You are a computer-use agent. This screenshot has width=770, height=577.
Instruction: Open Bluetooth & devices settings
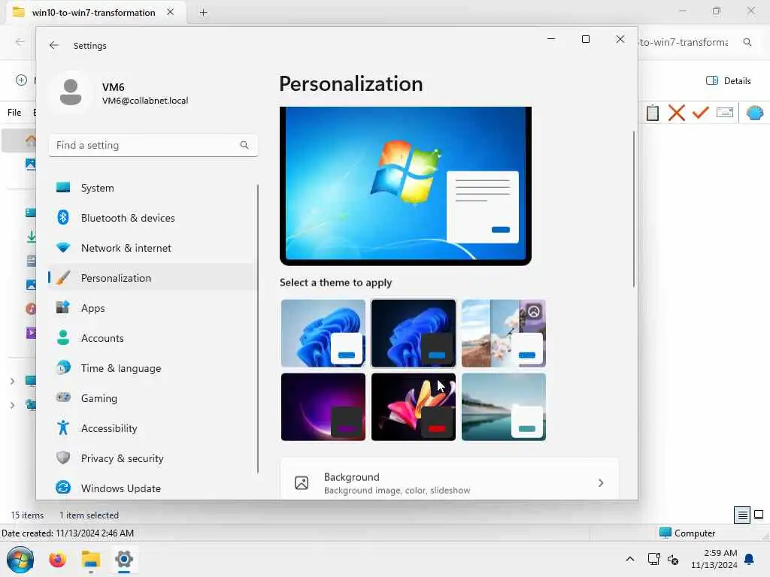(152, 218)
